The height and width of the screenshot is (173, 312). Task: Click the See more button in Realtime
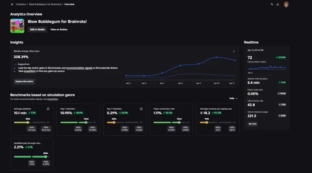252,124
